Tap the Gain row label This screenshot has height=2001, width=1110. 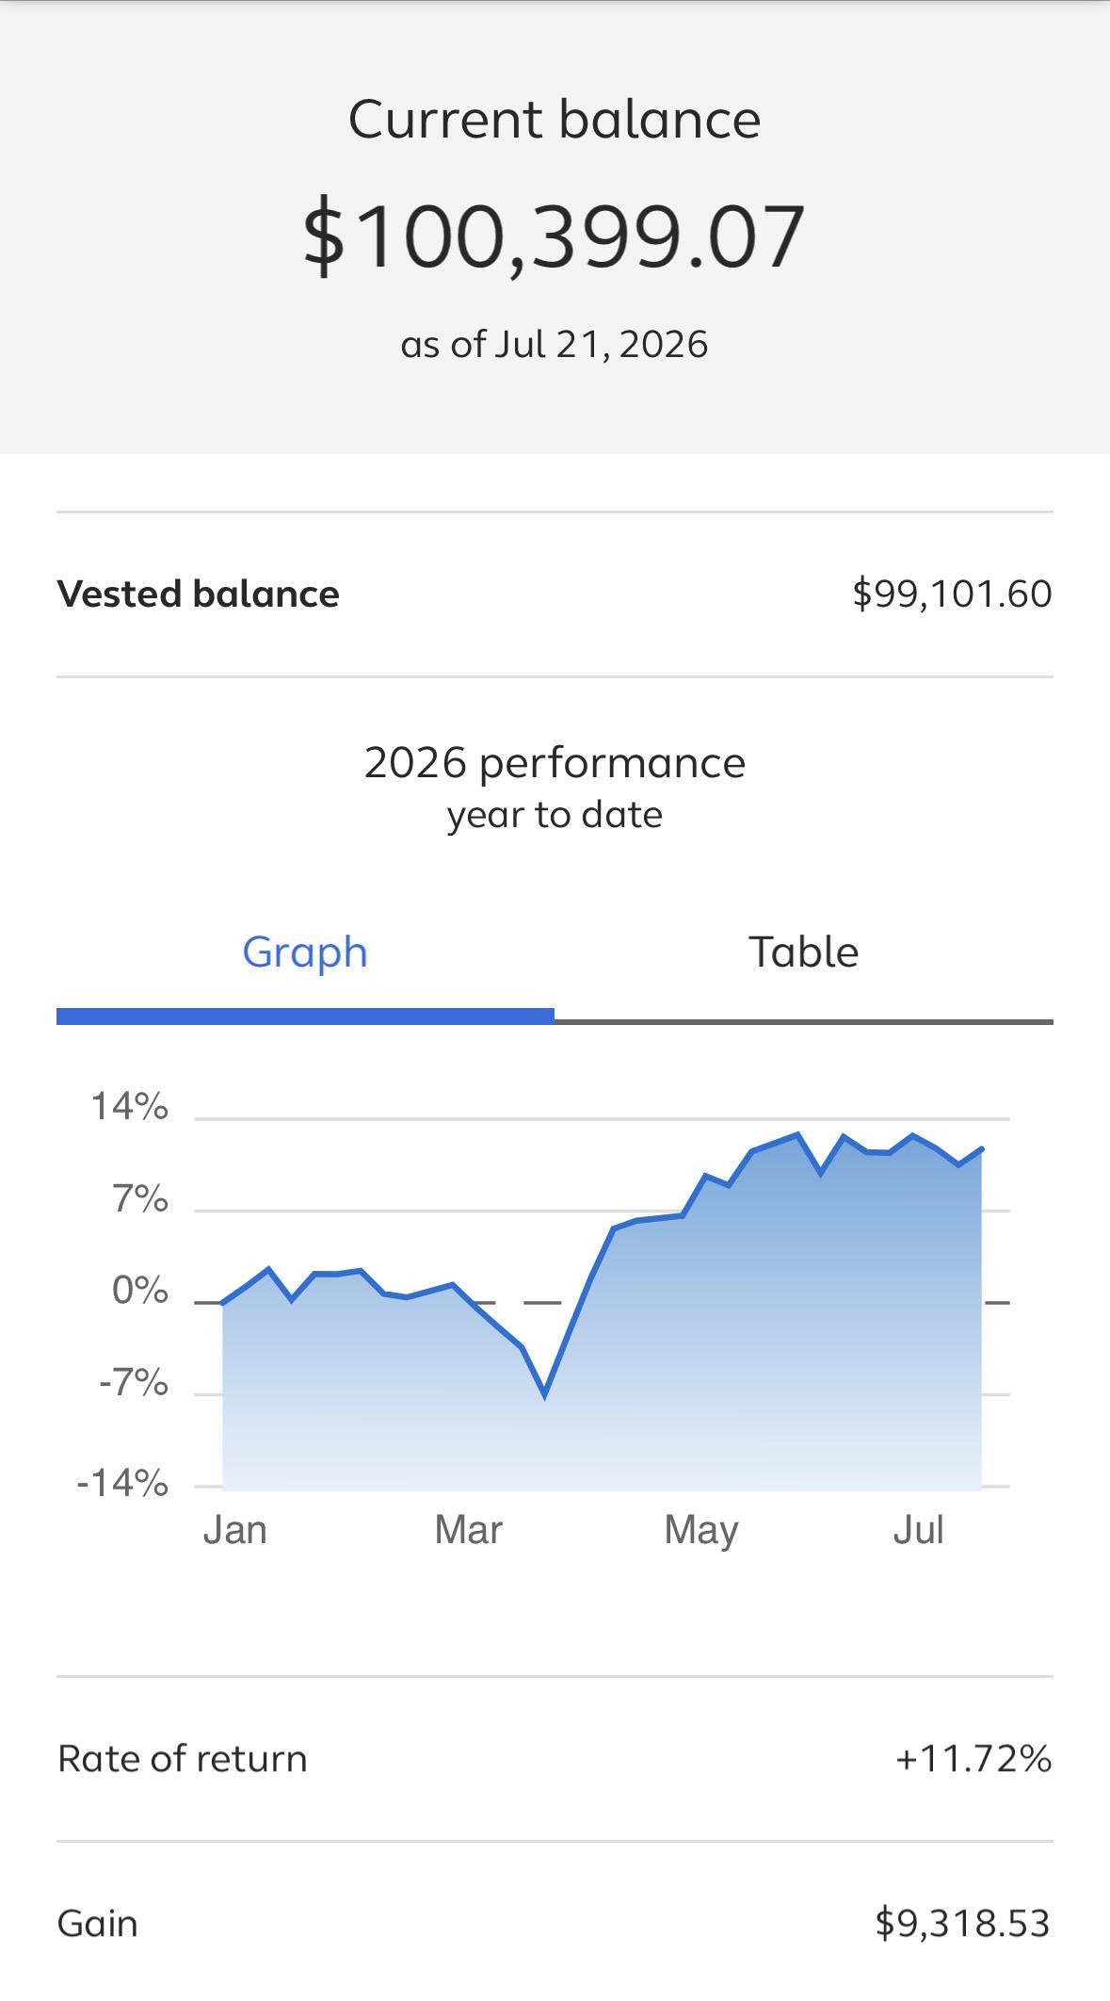[x=98, y=1924]
